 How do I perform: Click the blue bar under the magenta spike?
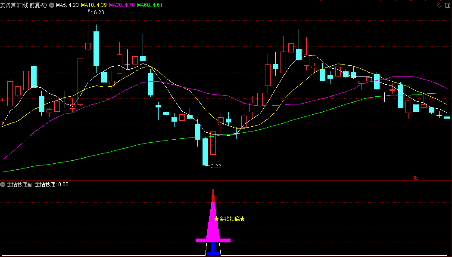click(213, 249)
